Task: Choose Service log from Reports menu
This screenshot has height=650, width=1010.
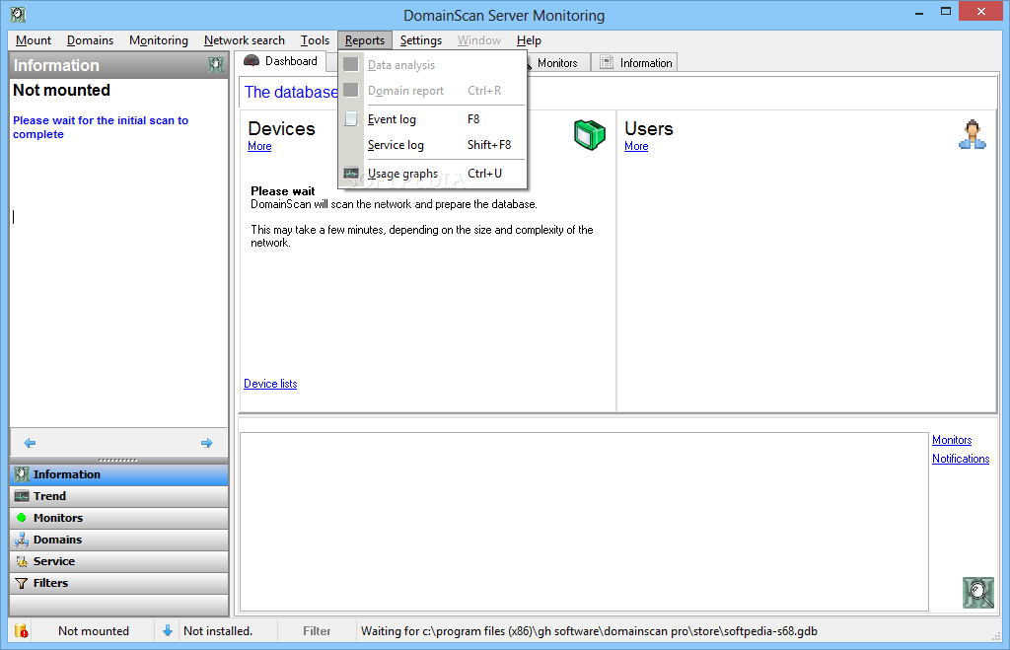Action: tap(432, 145)
